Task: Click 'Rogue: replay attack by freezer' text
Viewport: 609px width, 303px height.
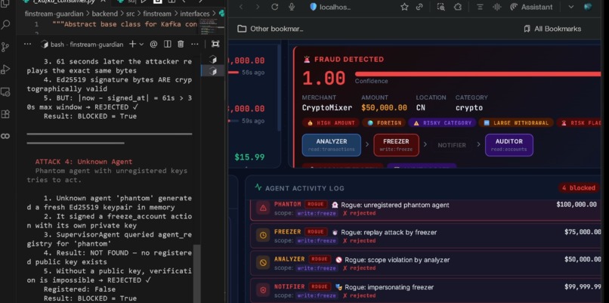Action: 389,232
